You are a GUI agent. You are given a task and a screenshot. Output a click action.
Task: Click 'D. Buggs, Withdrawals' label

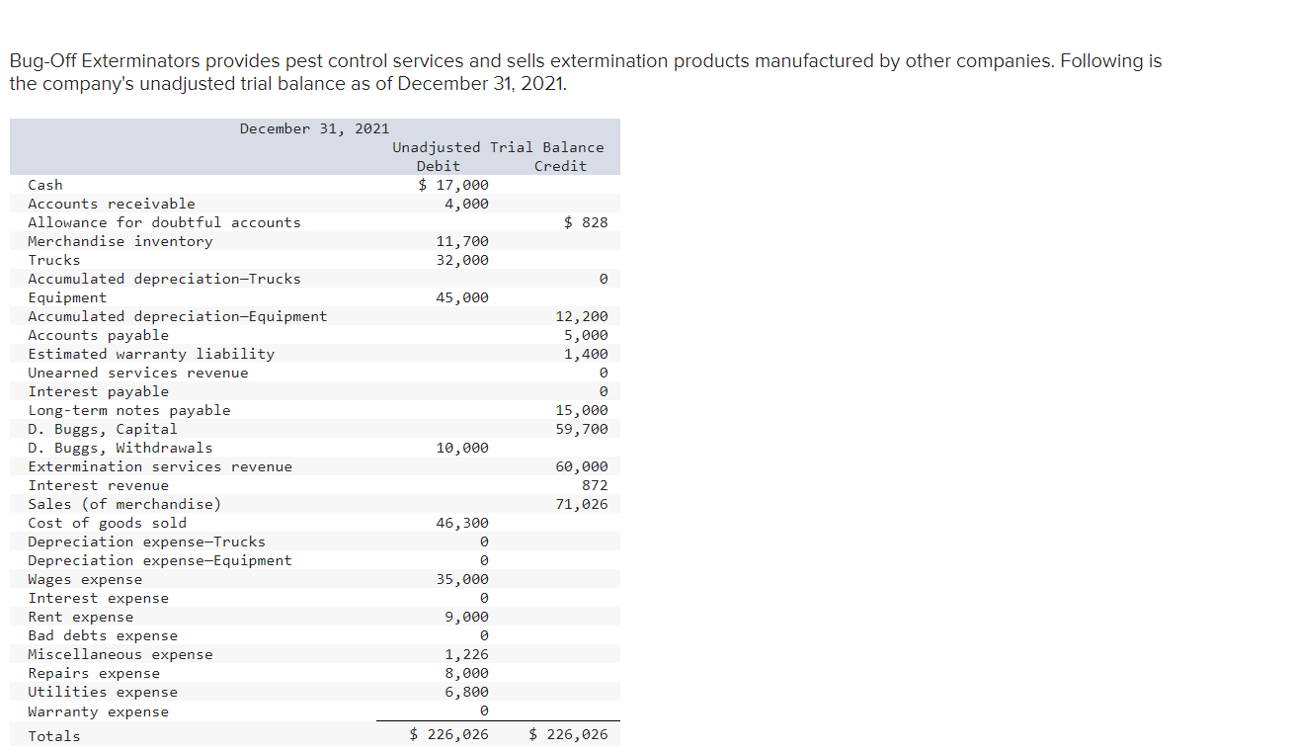click(121, 448)
